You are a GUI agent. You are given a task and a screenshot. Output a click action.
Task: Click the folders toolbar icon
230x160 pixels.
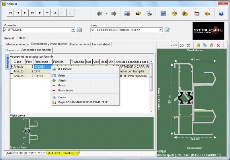pos(185,14)
